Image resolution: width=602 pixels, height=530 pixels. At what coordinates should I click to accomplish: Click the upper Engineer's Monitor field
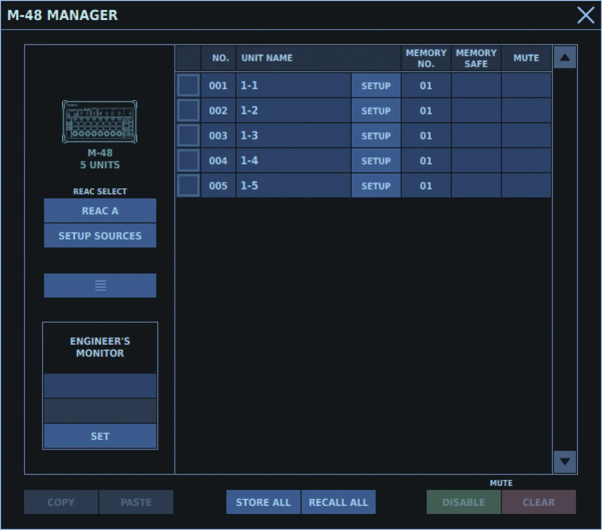point(100,386)
